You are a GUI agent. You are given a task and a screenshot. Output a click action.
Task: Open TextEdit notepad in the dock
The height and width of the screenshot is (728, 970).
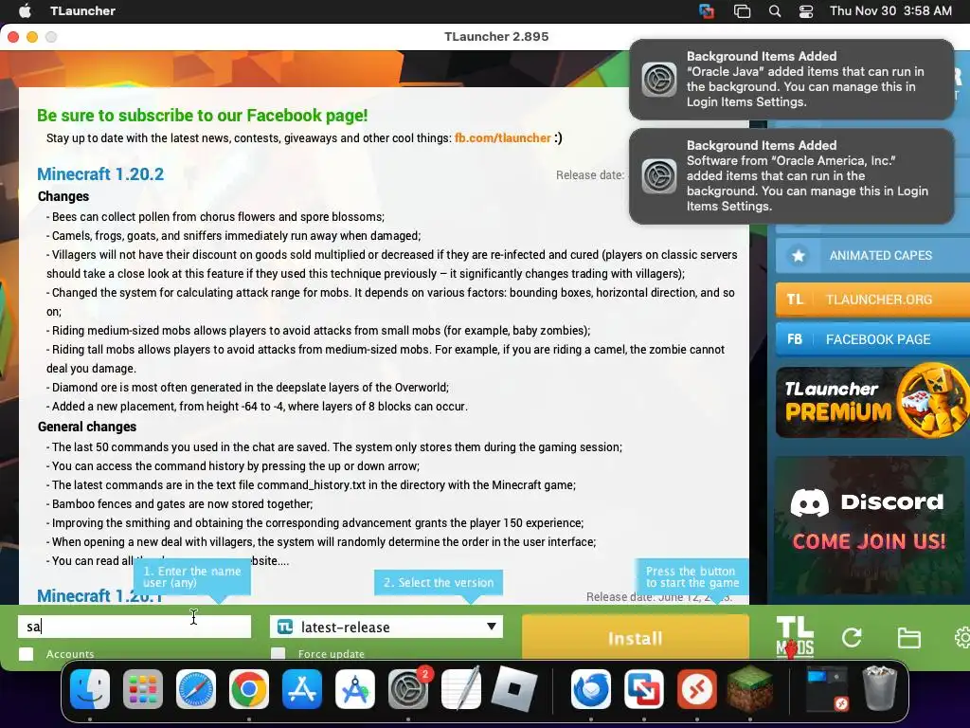coord(461,688)
